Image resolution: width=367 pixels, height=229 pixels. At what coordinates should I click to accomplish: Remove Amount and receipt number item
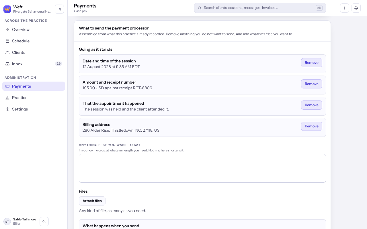312,84
